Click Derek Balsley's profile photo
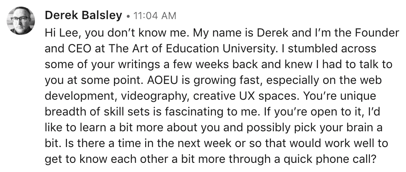The image size is (406, 172). 20,21
